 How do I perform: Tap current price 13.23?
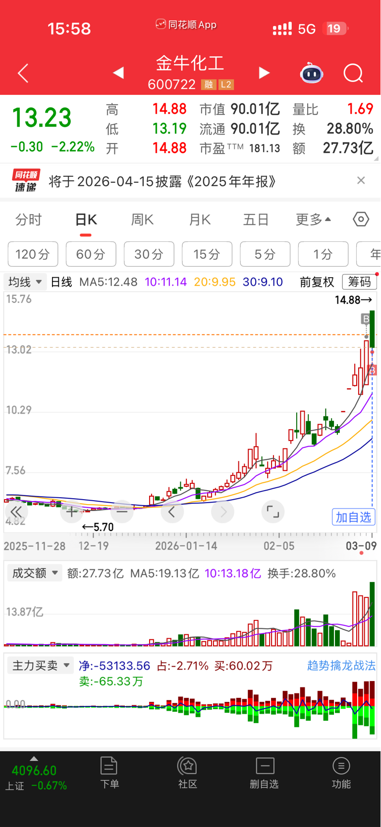tap(42, 118)
